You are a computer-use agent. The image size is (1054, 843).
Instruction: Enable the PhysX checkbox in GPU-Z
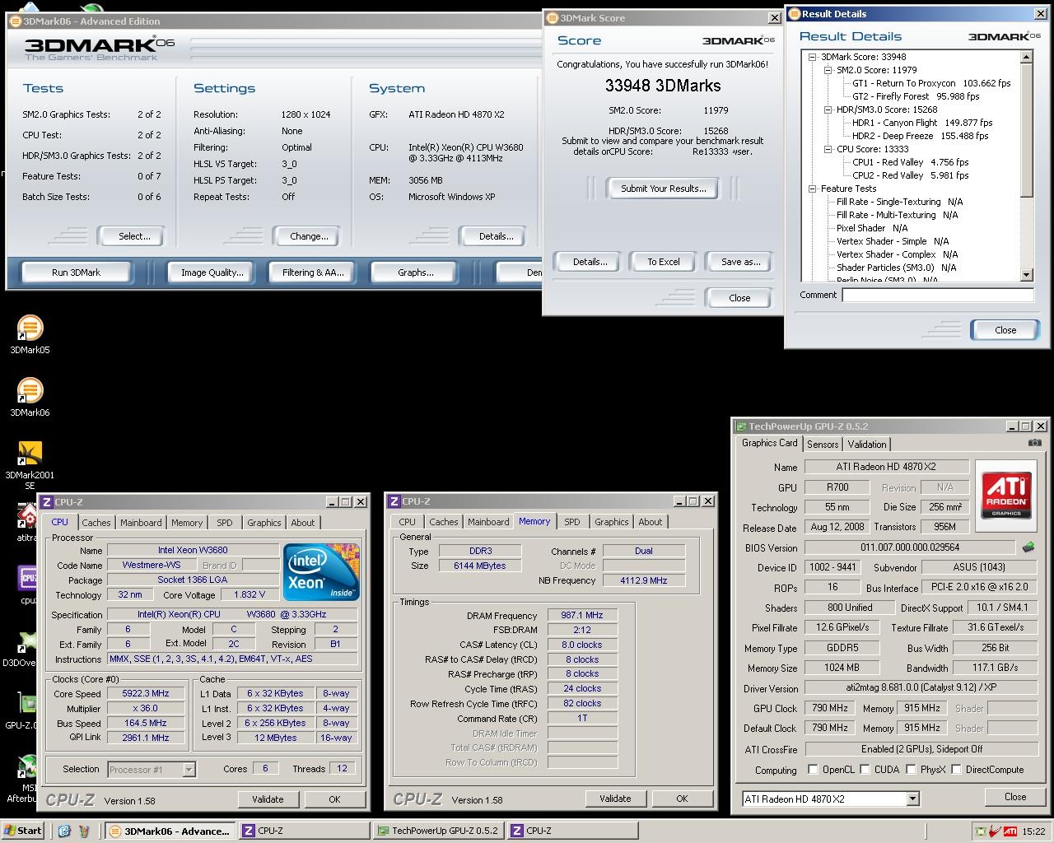pos(911,770)
